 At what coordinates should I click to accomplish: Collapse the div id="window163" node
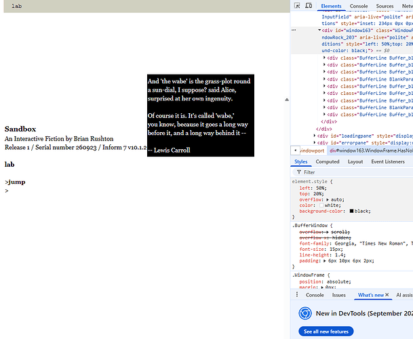[x=319, y=30]
